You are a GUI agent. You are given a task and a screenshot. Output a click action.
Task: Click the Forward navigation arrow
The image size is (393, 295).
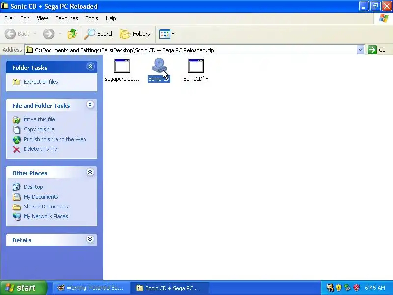[49, 34]
